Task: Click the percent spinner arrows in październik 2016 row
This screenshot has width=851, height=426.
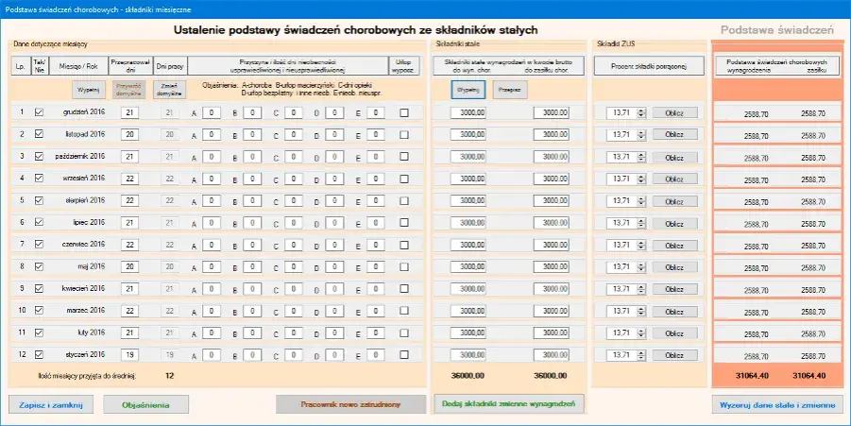Action: (641, 157)
